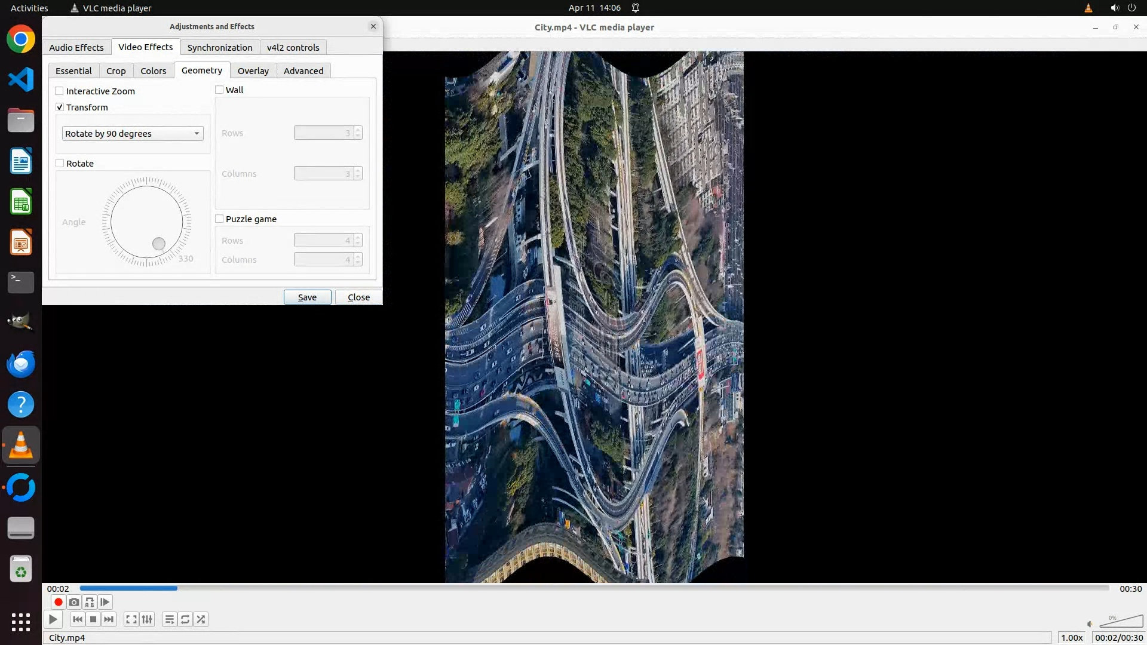This screenshot has width=1147, height=645.
Task: Take a snapshot with camera icon
Action: coord(74,602)
